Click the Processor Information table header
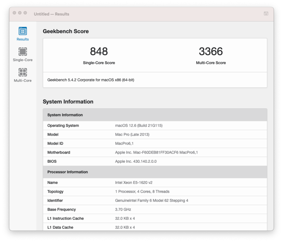 [155, 172]
